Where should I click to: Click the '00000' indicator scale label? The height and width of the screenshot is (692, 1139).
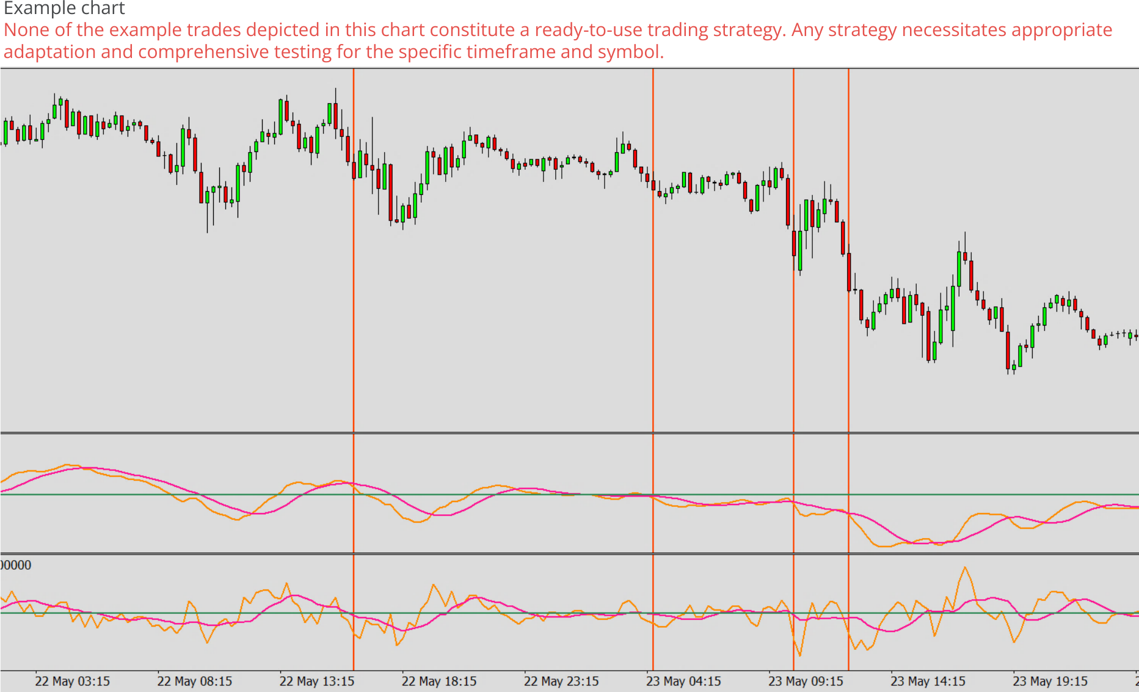[x=16, y=565]
